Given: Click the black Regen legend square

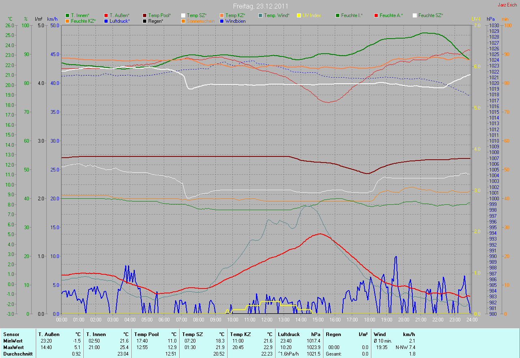Looking at the screenshot, I should coord(145,21).
